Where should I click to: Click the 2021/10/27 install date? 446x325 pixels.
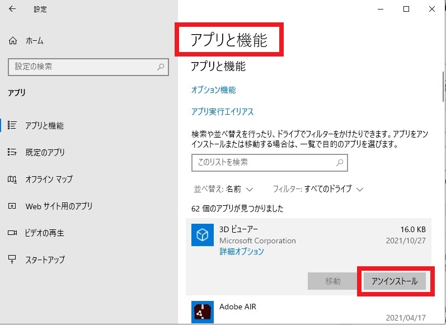tap(406, 241)
